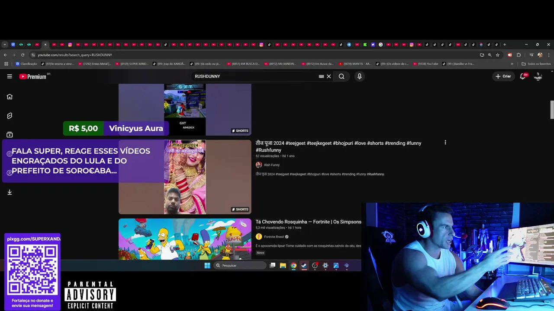This screenshot has height=311, width=554.
Task: Open the YouTube account avatar menu
Action: [x=538, y=76]
